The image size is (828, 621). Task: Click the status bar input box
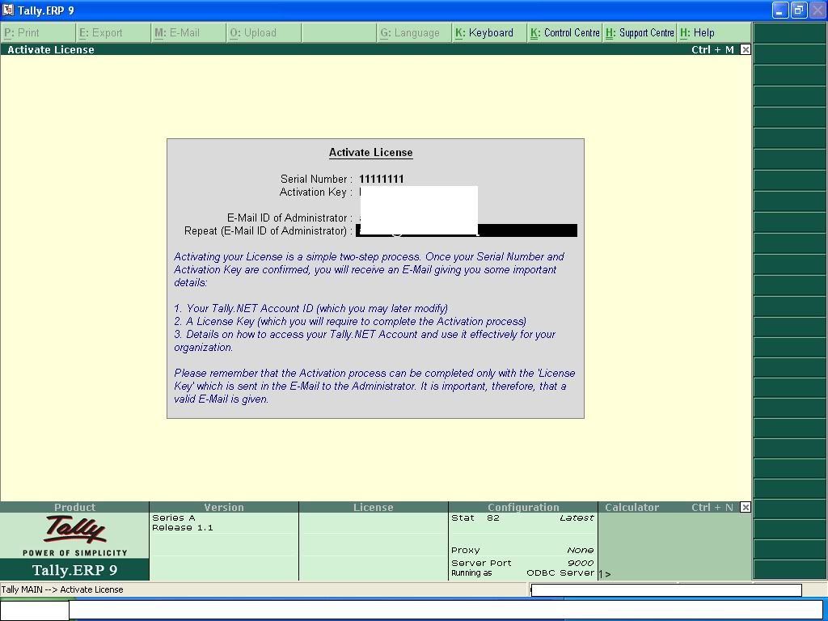click(x=666, y=590)
